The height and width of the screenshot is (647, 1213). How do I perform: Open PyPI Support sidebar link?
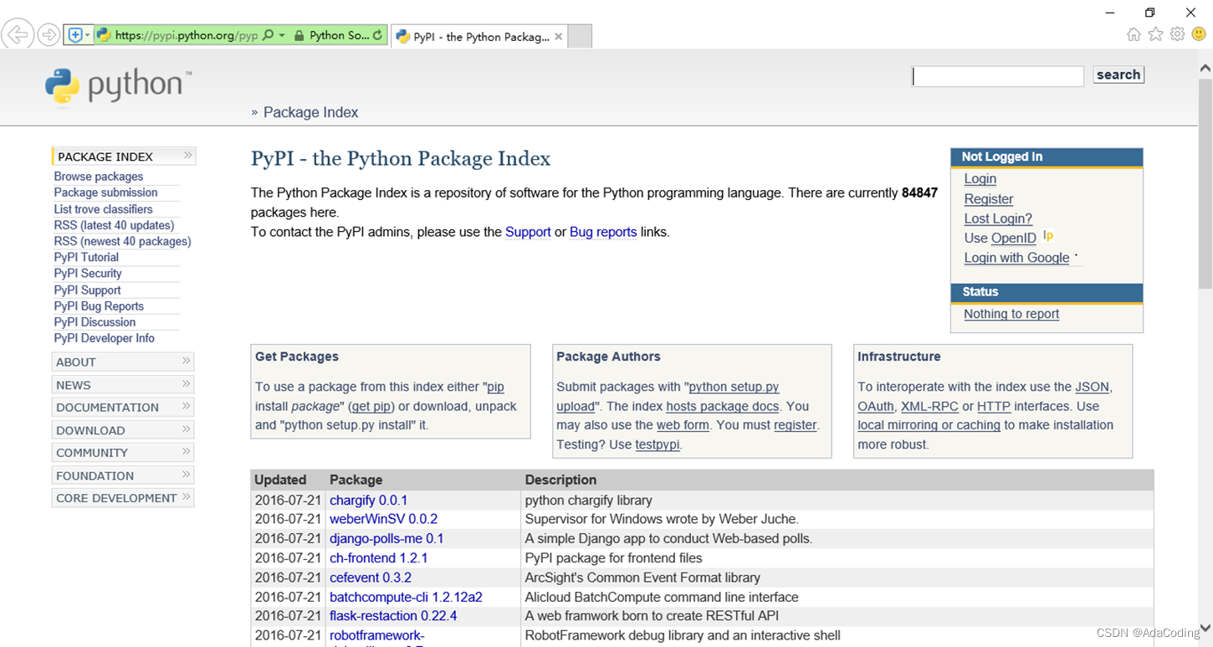[87, 290]
